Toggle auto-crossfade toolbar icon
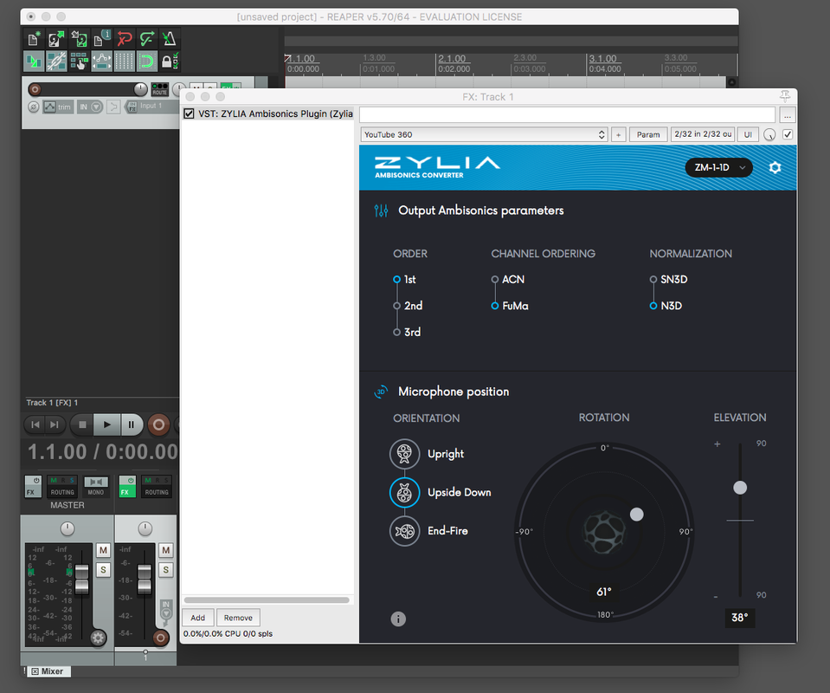This screenshot has height=693, width=830. pos(34,62)
